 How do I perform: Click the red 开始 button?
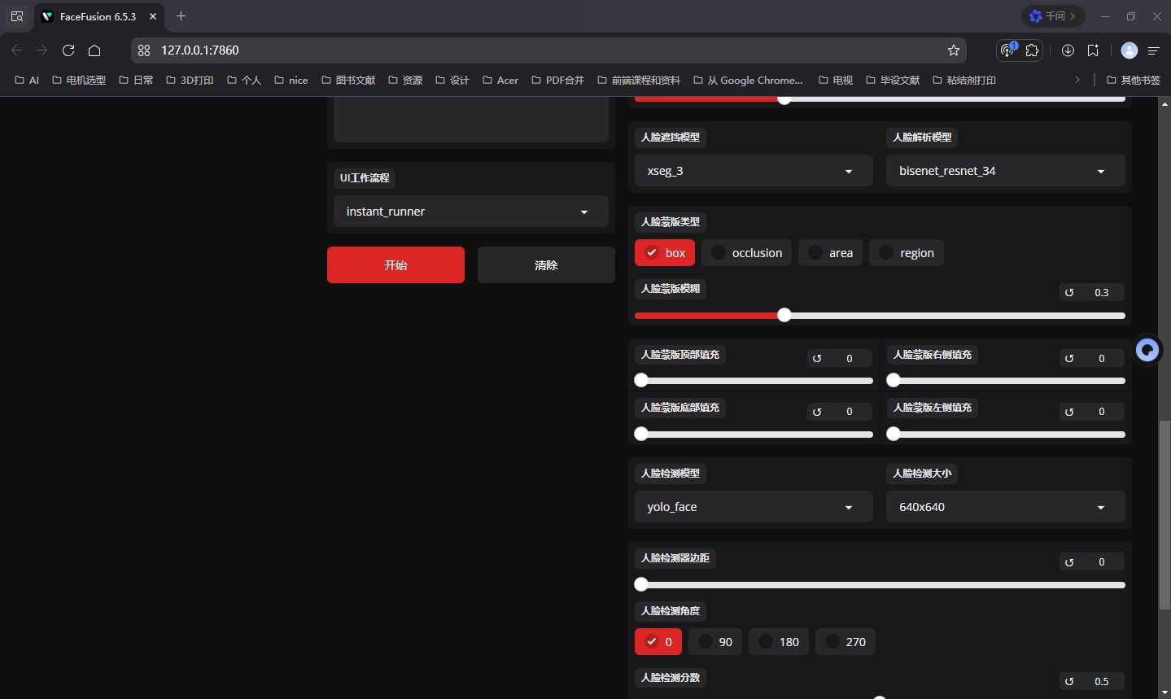pos(395,265)
